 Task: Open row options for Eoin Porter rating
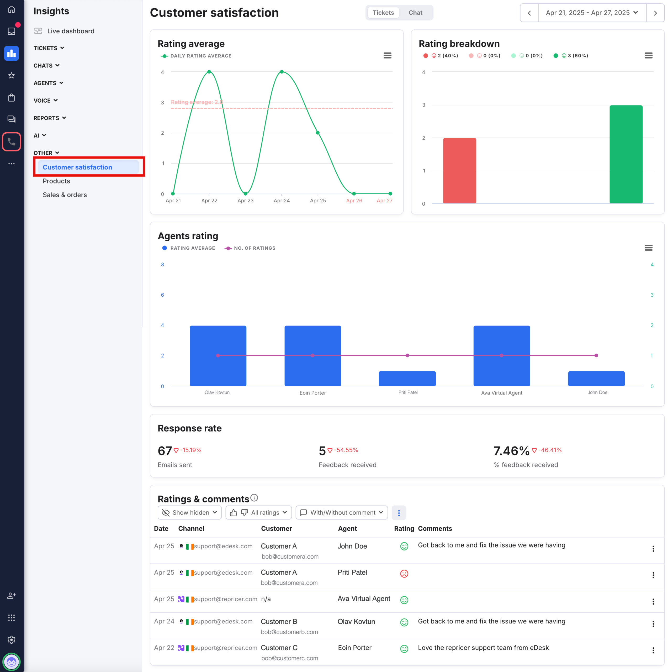coord(653,650)
